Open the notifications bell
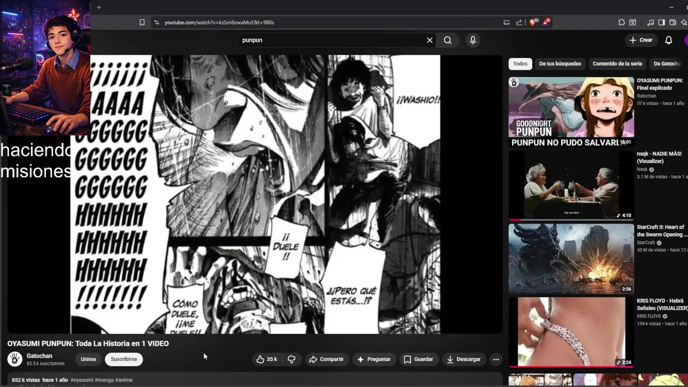This screenshot has width=688, height=387. click(669, 40)
